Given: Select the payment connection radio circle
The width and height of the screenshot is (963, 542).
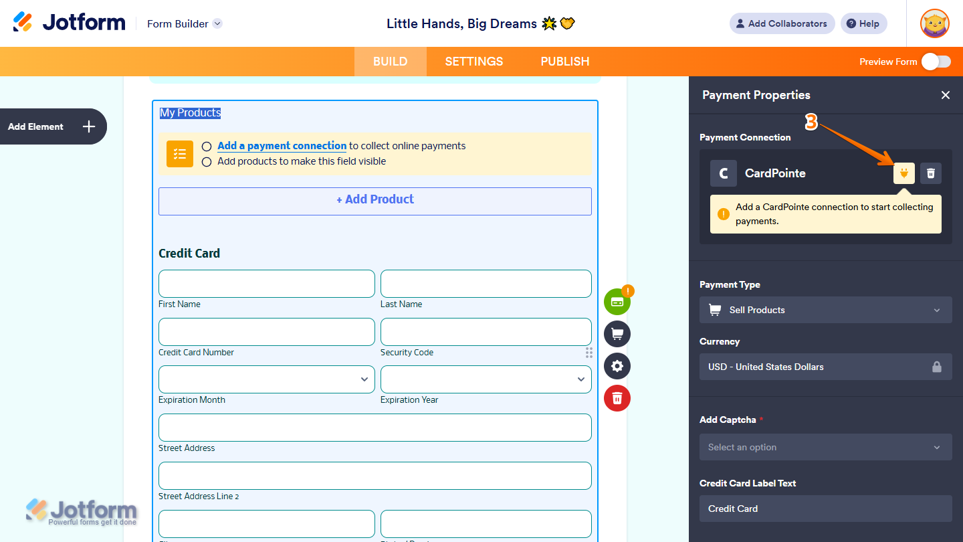Looking at the screenshot, I should (207, 146).
